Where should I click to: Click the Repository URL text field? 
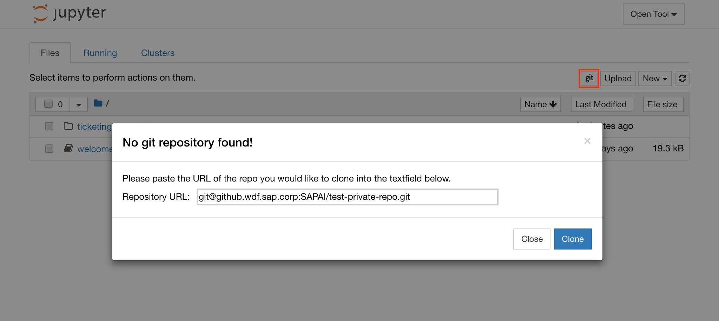coord(347,197)
